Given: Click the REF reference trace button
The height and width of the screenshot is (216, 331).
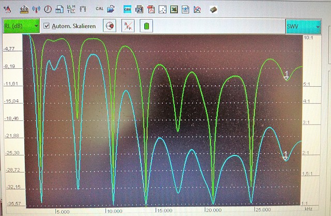Looking at the screenshot, I should tap(128, 26).
